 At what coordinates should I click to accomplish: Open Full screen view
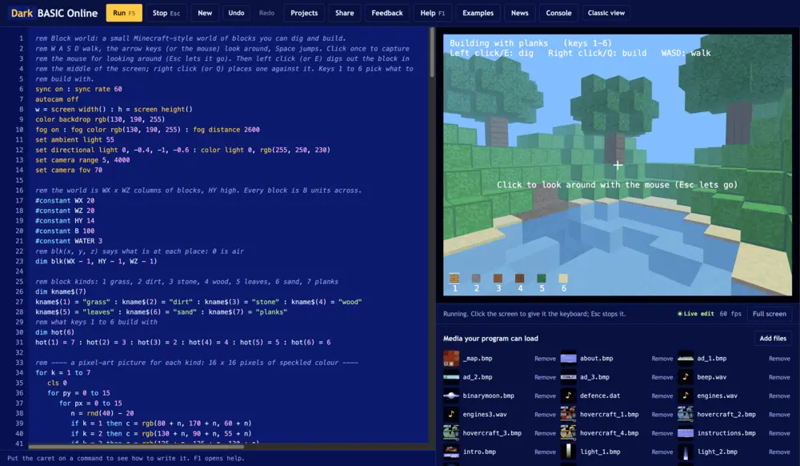point(769,313)
